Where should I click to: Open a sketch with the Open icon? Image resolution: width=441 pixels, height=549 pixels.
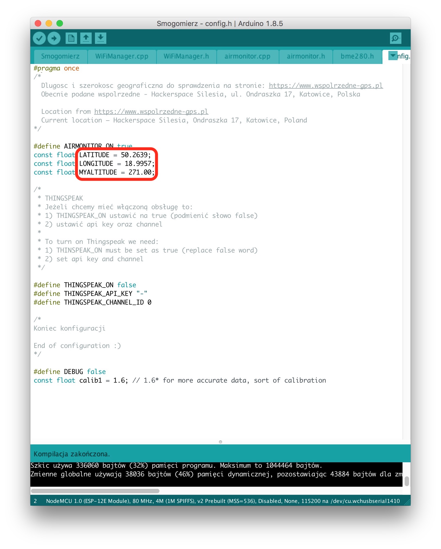click(86, 38)
